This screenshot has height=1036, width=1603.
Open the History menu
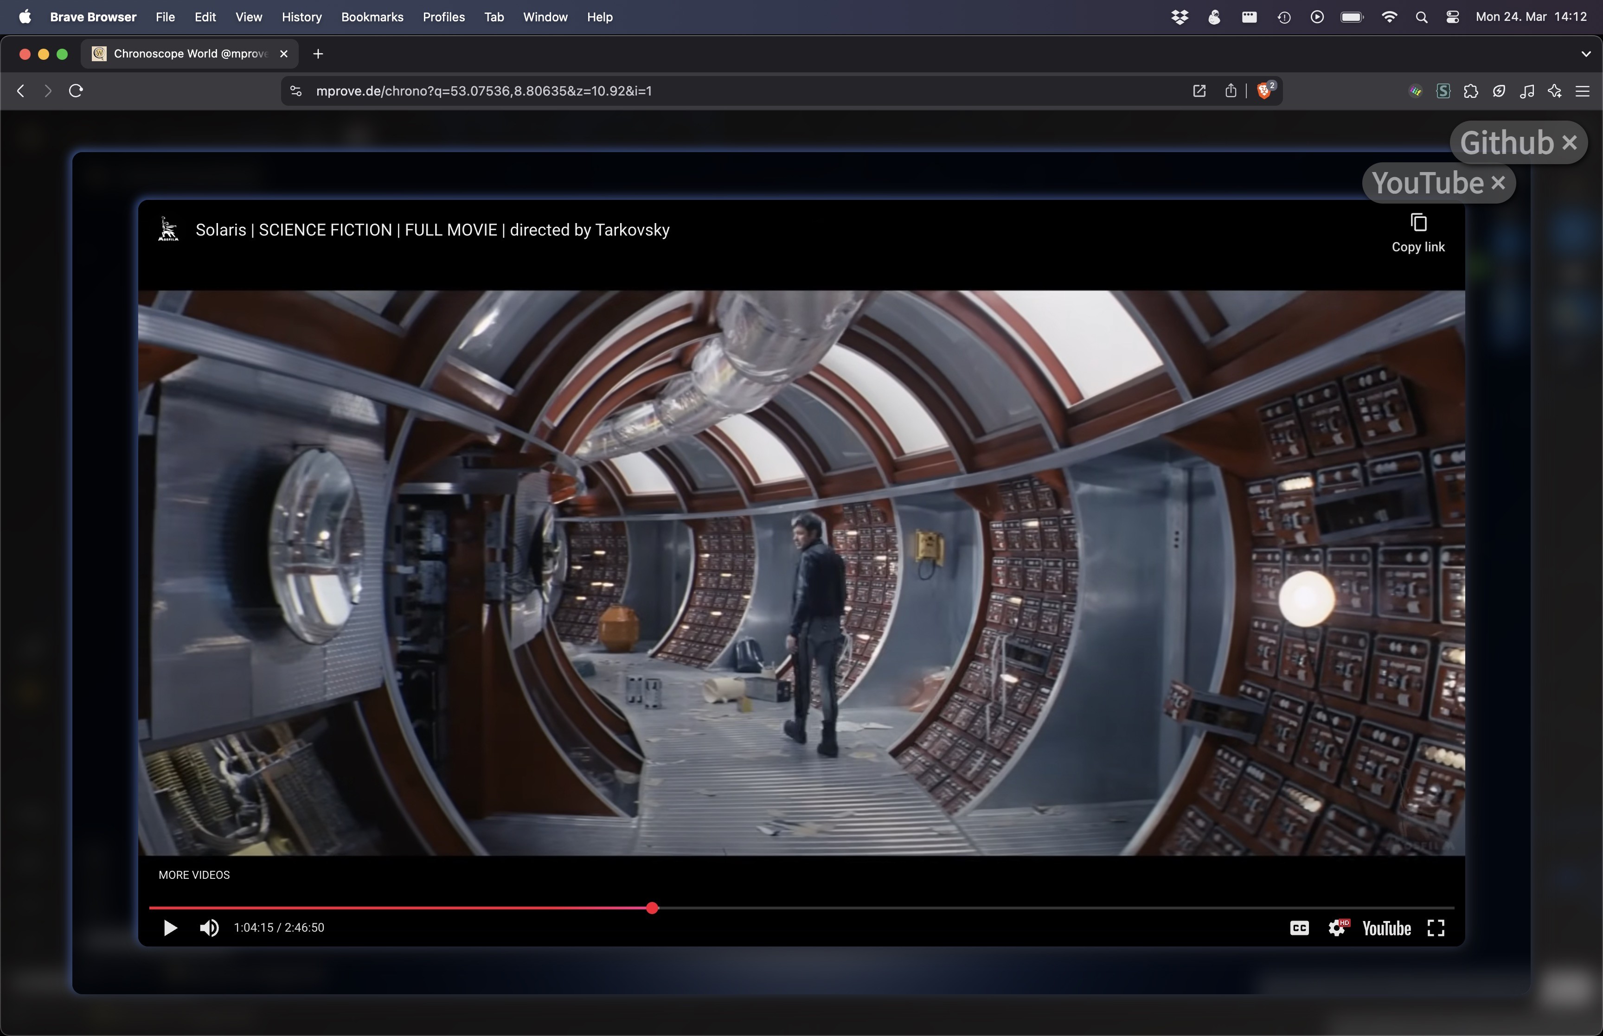coord(301,17)
